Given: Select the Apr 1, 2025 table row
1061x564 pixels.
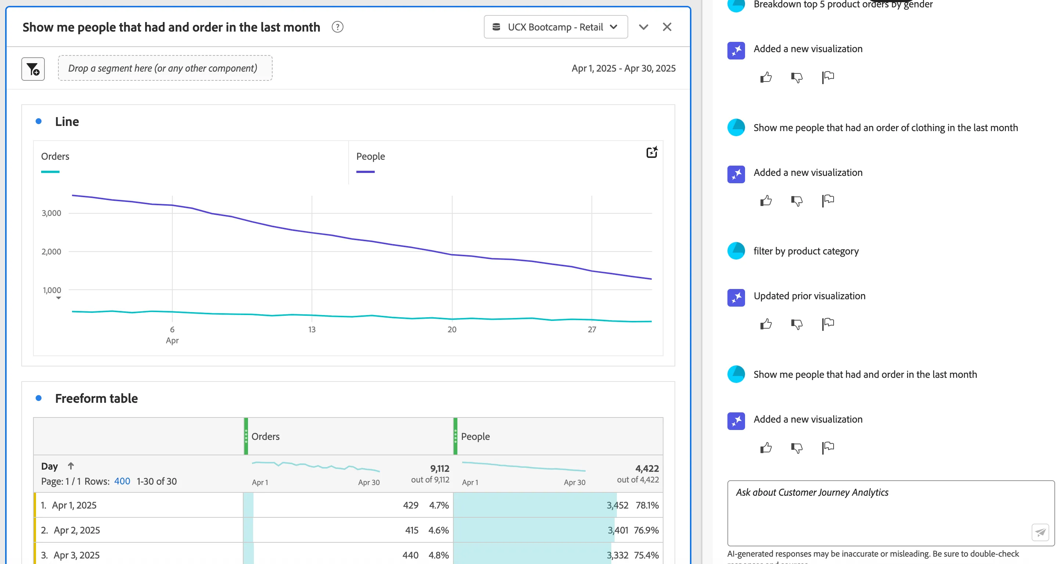Looking at the screenshot, I should point(348,505).
